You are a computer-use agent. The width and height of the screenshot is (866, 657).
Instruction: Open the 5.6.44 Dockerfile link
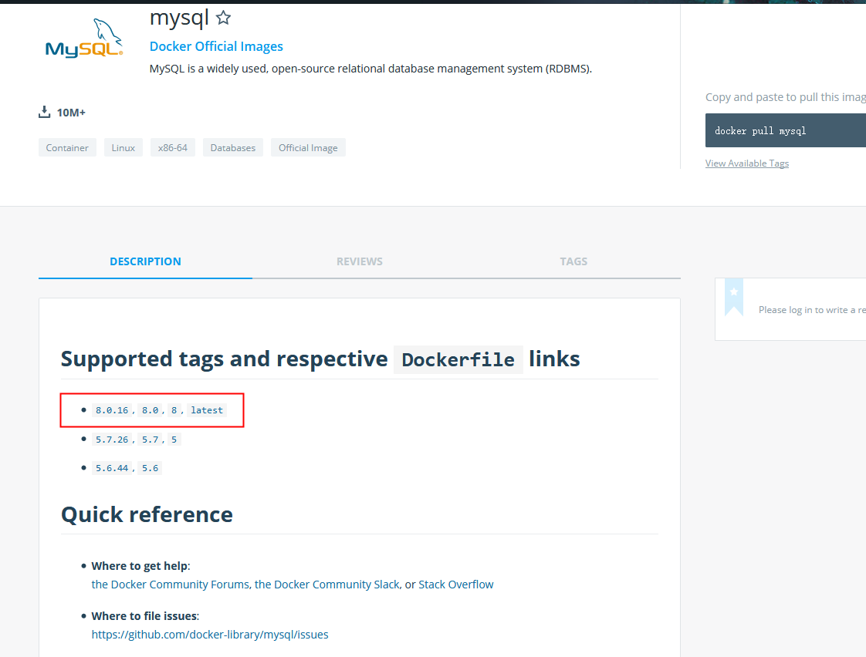click(112, 468)
